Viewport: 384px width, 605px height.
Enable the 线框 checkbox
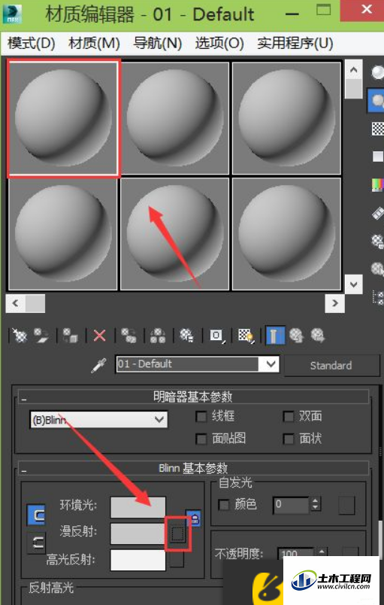[201, 417]
